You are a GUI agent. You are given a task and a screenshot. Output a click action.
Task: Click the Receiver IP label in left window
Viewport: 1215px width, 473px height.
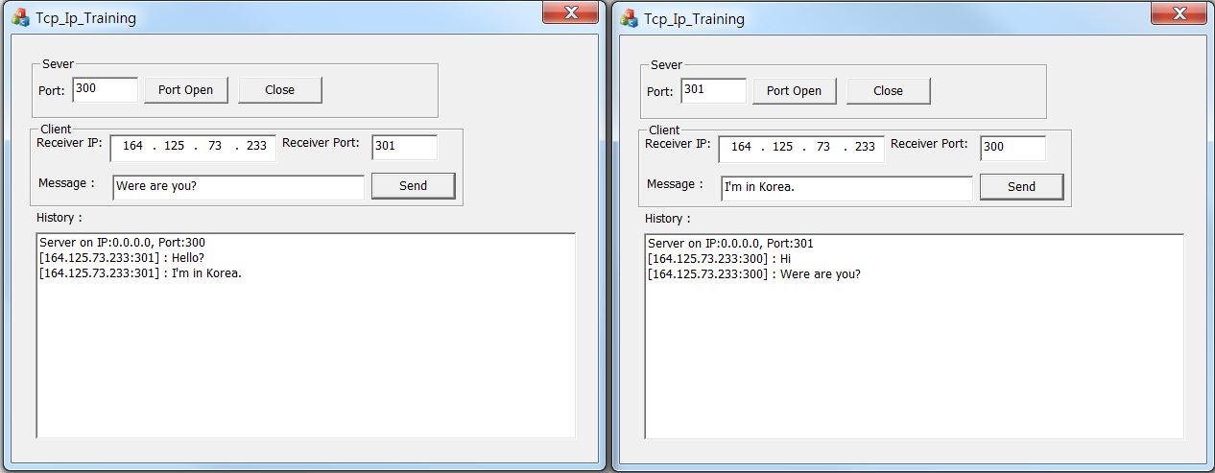pyautogui.click(x=70, y=143)
